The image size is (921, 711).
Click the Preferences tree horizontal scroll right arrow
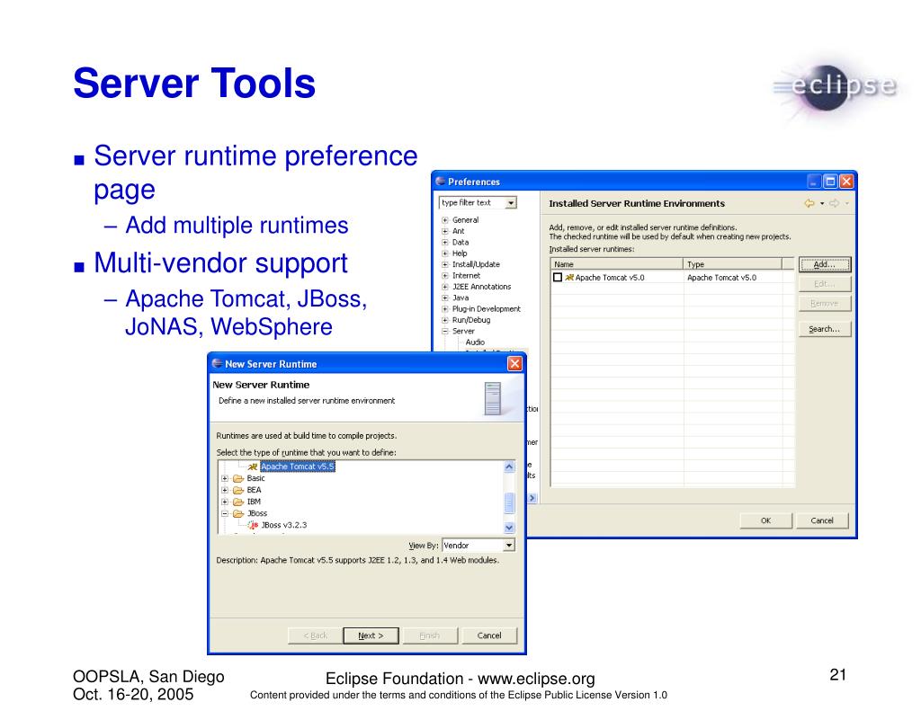532,499
